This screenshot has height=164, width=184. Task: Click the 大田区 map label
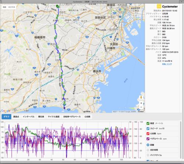coord(114,44)
